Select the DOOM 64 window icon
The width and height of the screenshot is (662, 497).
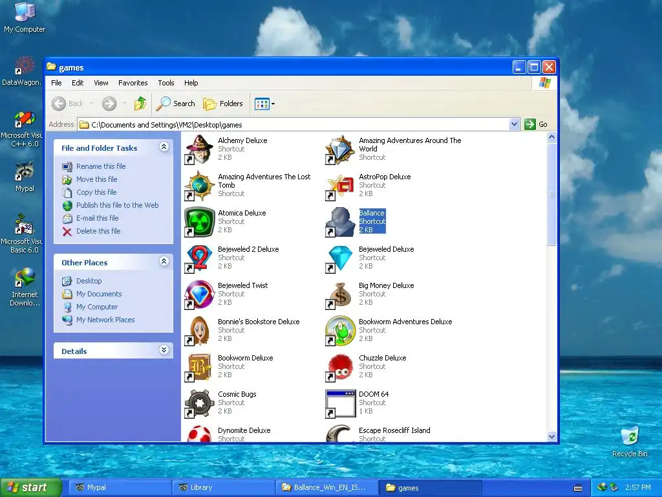tap(340, 404)
